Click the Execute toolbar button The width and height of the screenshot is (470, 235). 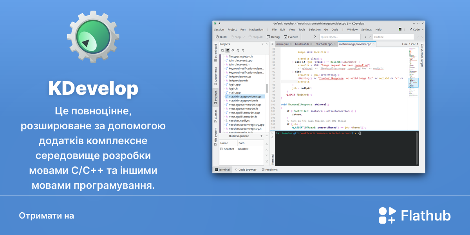click(291, 37)
